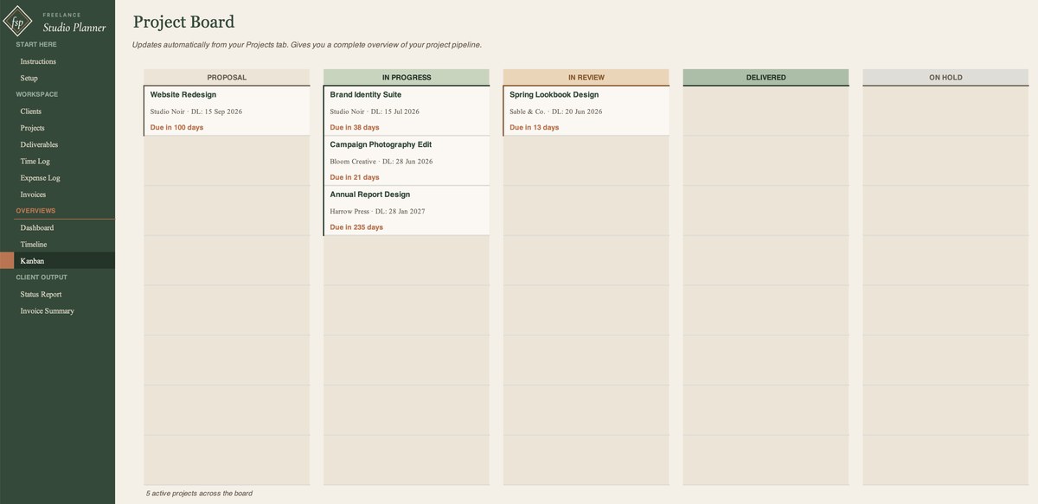
Task: Click the 'Due in 38 days' label
Action: pyautogui.click(x=355, y=128)
